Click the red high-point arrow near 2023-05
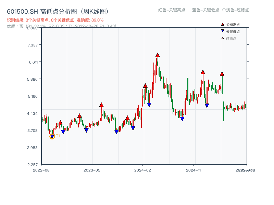This screenshot has height=205, width=274. tap(102, 105)
